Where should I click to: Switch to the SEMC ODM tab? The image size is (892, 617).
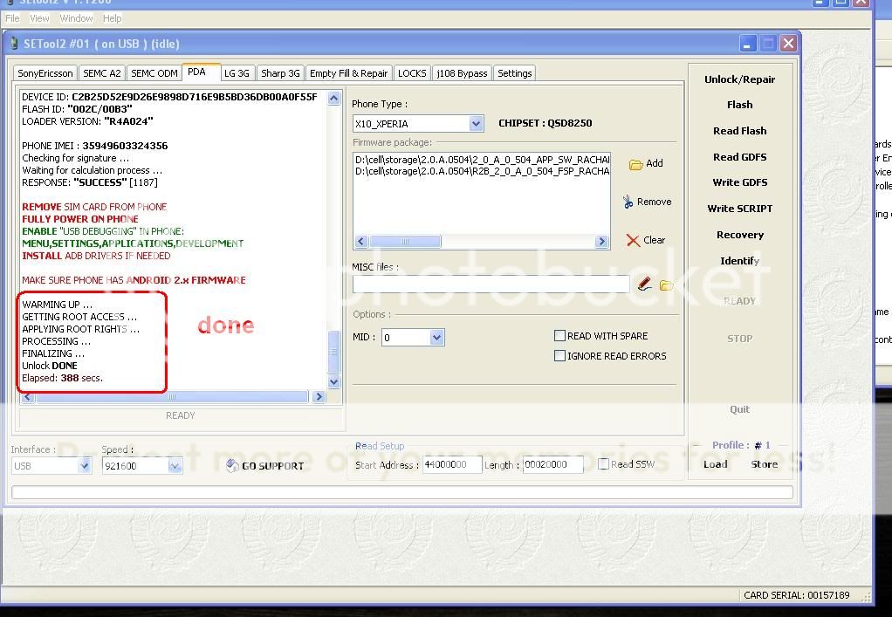(154, 73)
